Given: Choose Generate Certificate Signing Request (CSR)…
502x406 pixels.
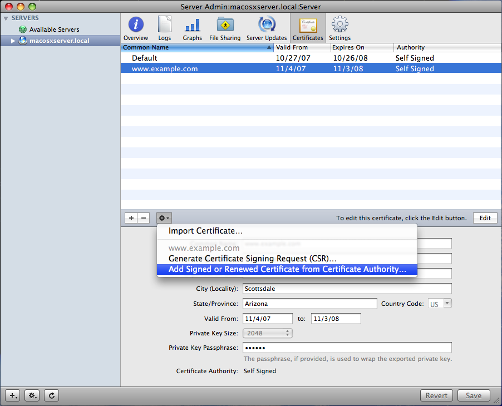Looking at the screenshot, I should point(287,259).
